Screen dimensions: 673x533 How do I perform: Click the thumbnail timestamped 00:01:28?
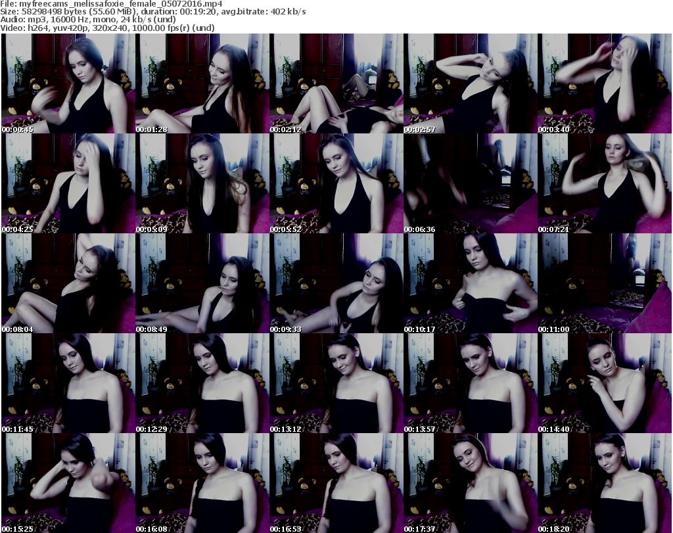point(202,83)
